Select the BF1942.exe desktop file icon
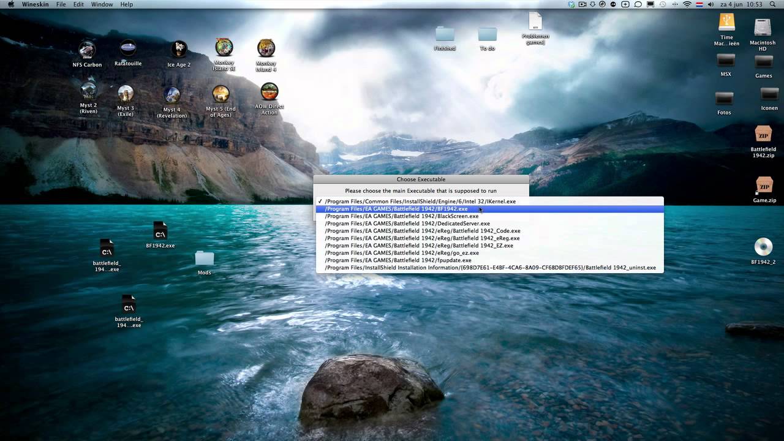784x441 pixels. [x=160, y=231]
